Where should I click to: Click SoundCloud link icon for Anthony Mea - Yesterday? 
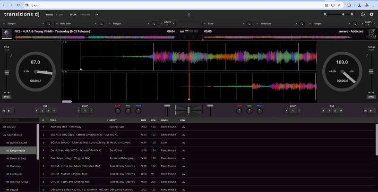(183, 127)
